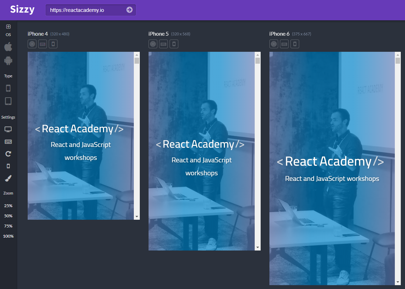Click 'React and JavaScript workshops' in iPhone 6
The height and width of the screenshot is (289, 405).
click(x=332, y=178)
